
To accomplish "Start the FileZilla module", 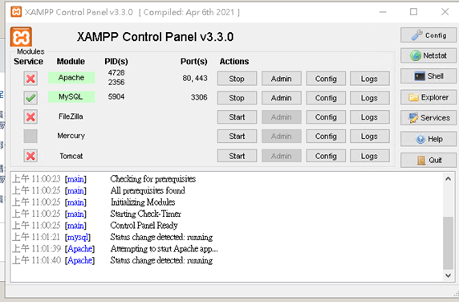I will click(x=237, y=117).
